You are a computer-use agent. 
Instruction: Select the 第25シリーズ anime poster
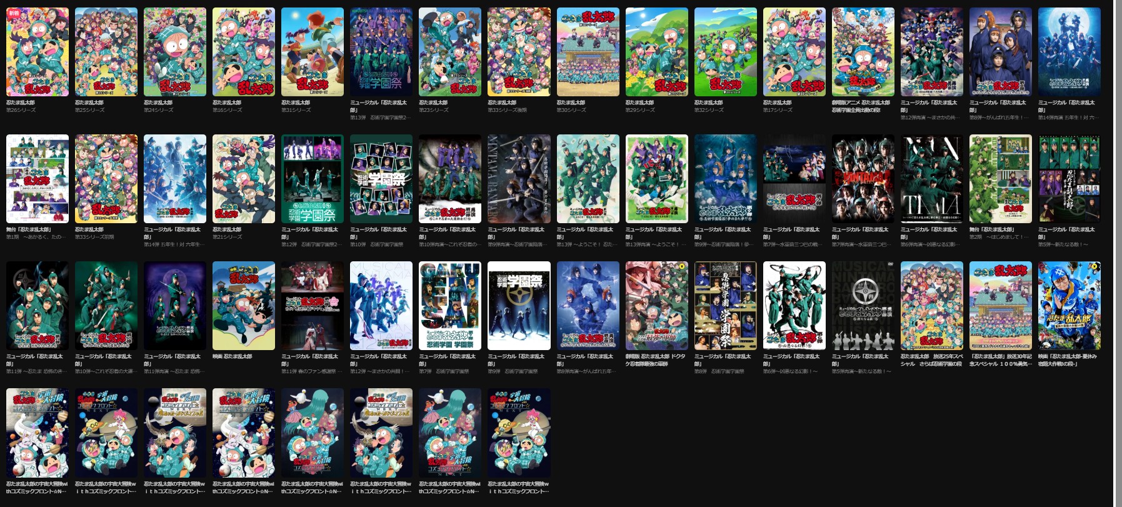106,52
